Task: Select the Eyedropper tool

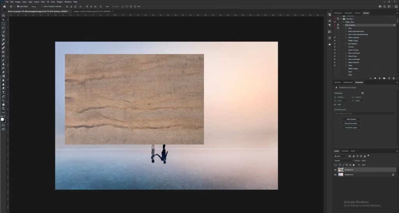Action: pos(3,40)
